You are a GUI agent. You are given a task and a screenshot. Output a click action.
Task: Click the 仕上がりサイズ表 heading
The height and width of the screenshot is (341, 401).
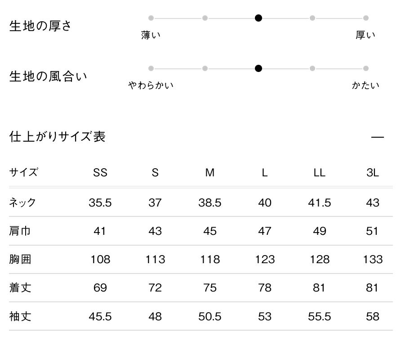57,137
